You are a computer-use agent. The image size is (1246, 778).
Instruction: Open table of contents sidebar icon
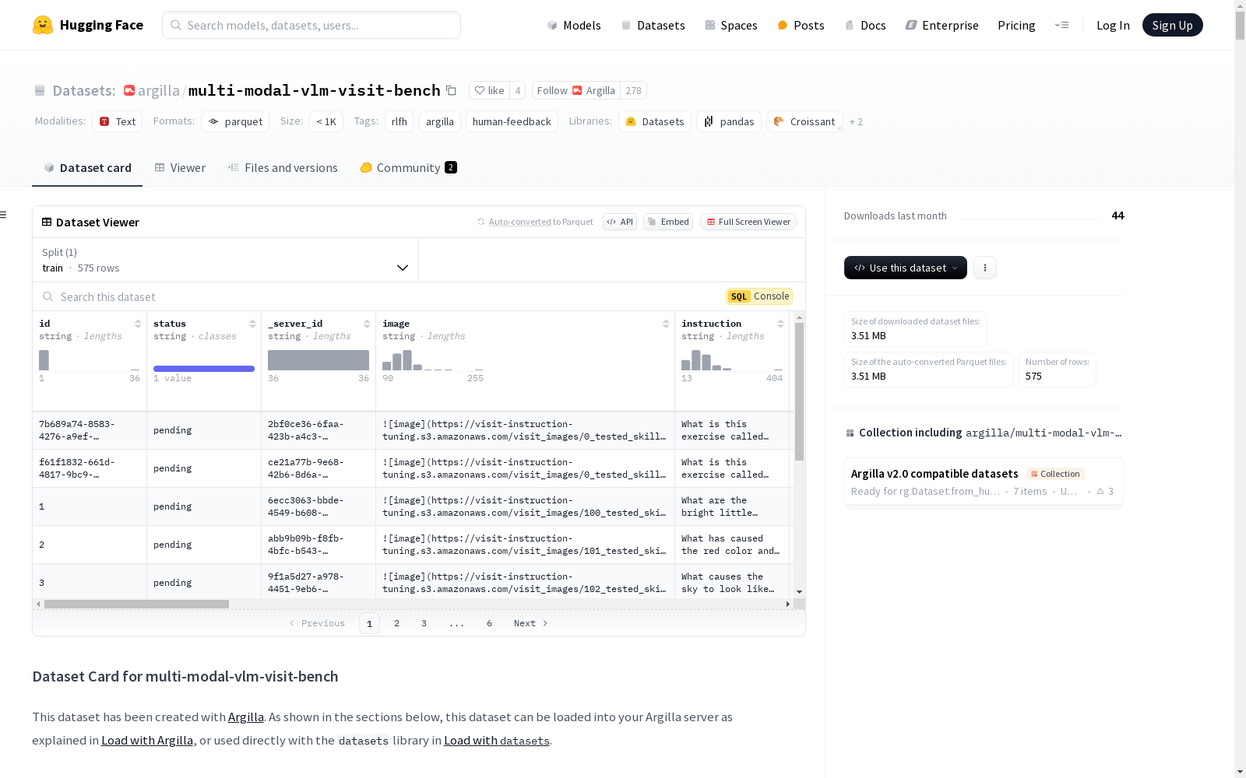click(x=4, y=215)
